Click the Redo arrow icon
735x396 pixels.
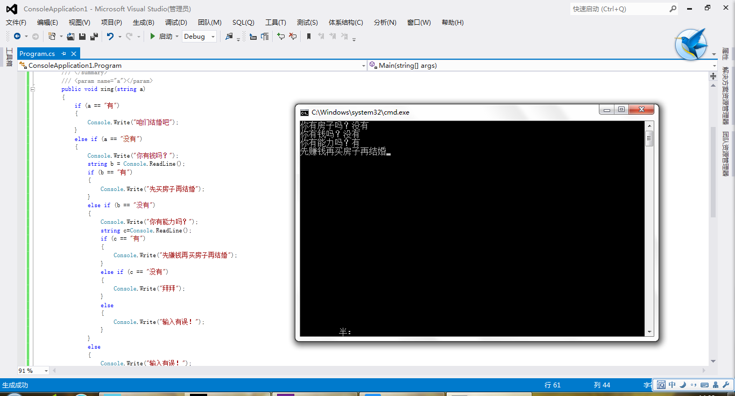[129, 36]
